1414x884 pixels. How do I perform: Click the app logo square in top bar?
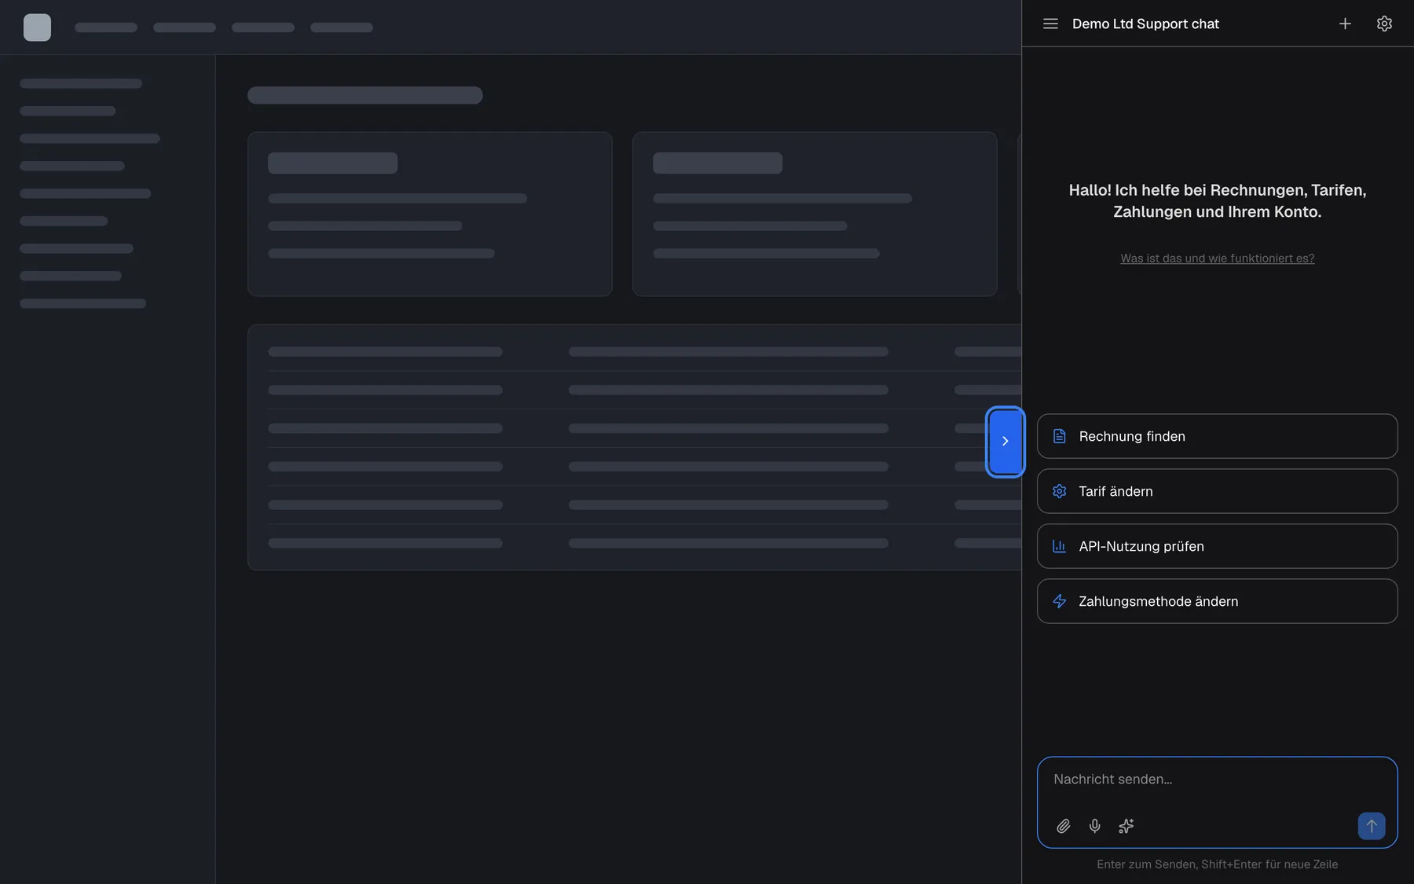point(37,28)
